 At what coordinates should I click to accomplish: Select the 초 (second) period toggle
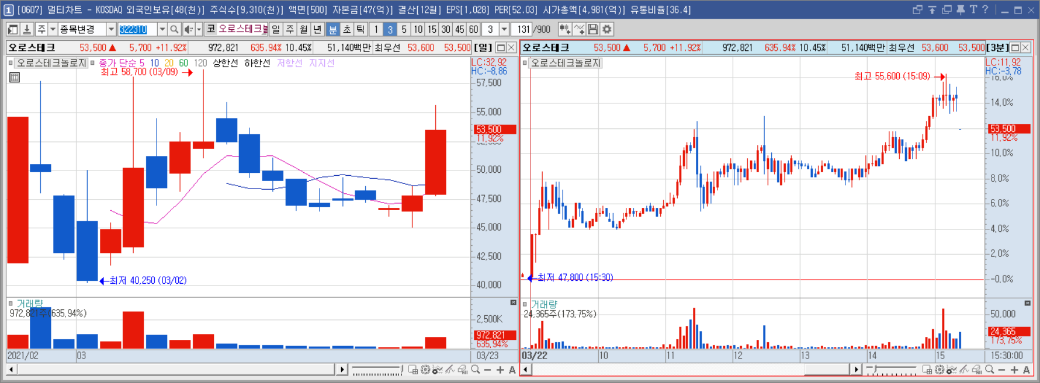(346, 29)
